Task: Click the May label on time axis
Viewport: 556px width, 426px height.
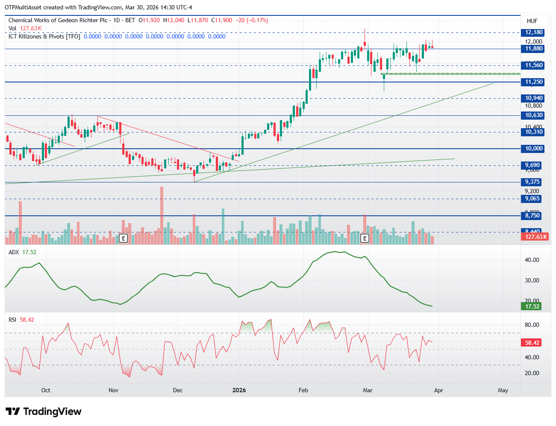Action: pyautogui.click(x=503, y=390)
